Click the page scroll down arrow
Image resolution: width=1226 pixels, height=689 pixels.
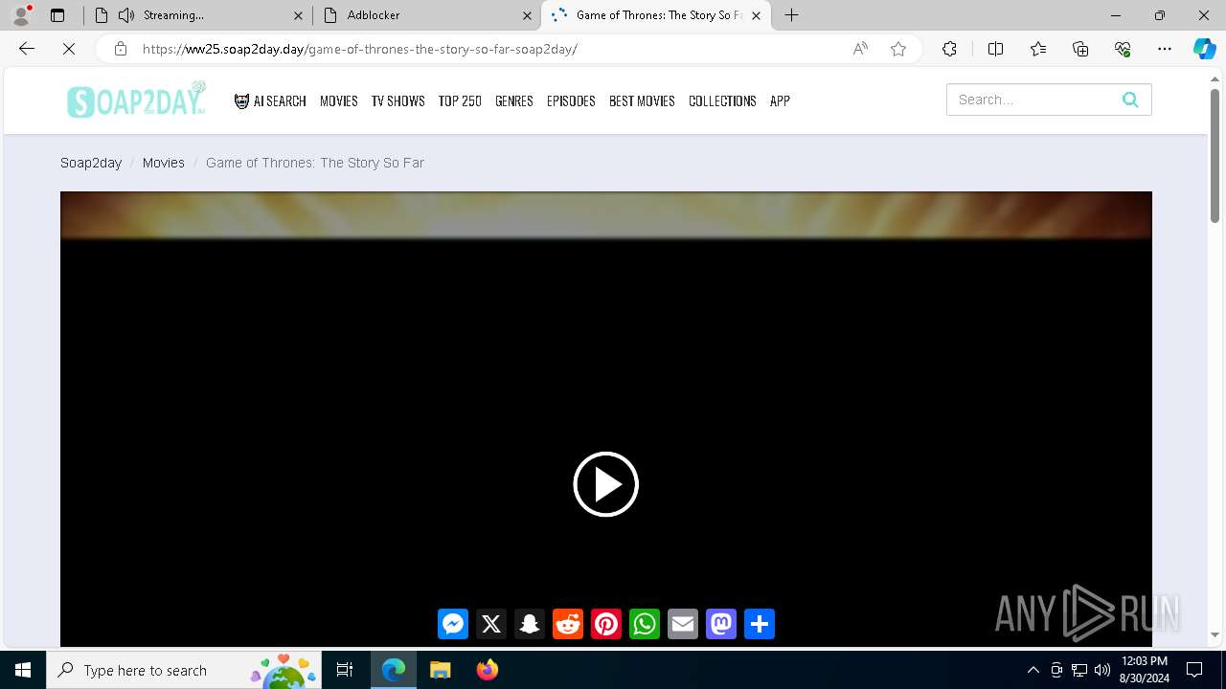(1215, 634)
